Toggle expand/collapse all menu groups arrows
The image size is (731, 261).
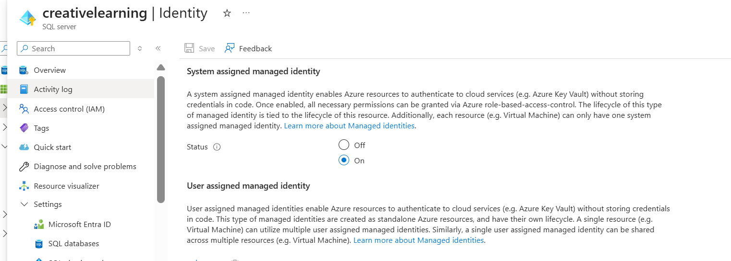[140, 48]
